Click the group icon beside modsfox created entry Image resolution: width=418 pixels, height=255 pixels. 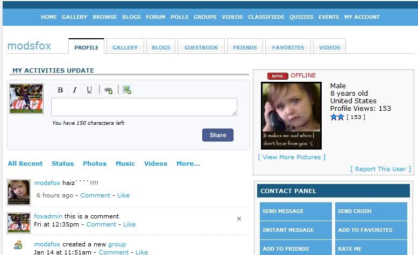click(18, 245)
